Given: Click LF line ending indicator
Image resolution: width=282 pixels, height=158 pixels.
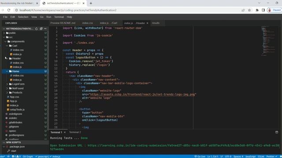Looking at the screenshot, I should click(222, 156).
